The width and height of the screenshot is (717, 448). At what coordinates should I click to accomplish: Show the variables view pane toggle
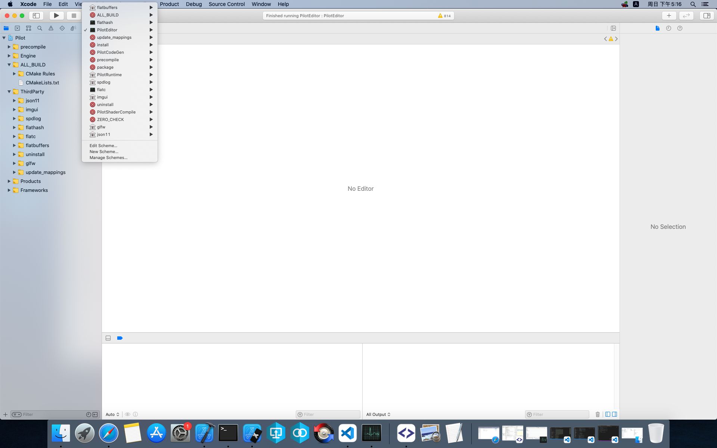point(608,414)
